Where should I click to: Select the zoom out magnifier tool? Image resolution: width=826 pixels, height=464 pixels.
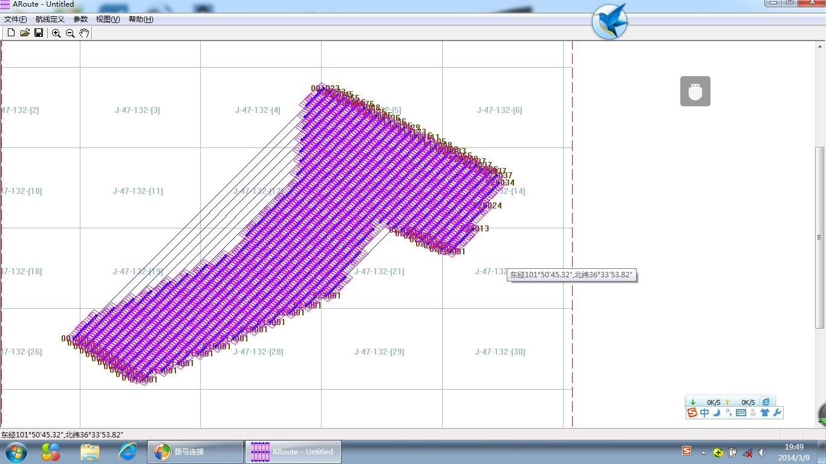70,33
